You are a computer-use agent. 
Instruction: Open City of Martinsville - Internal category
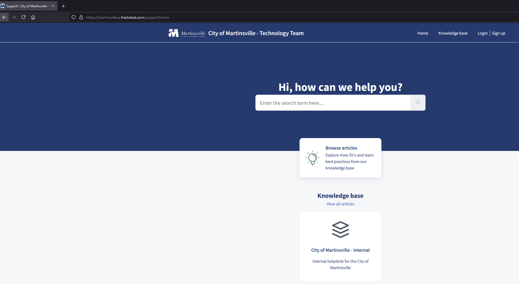(340, 250)
